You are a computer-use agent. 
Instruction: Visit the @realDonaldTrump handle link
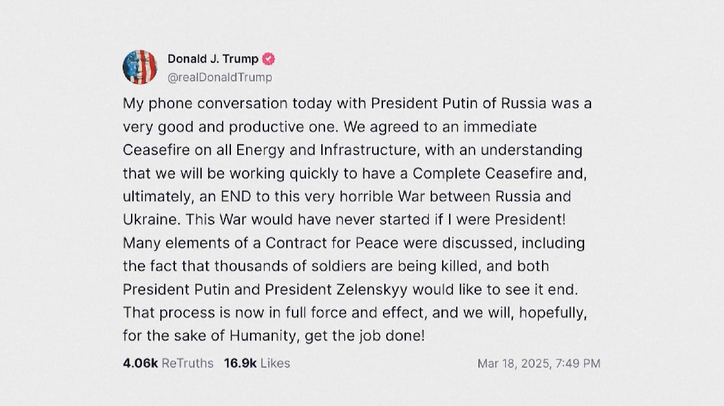pyautogui.click(x=219, y=77)
